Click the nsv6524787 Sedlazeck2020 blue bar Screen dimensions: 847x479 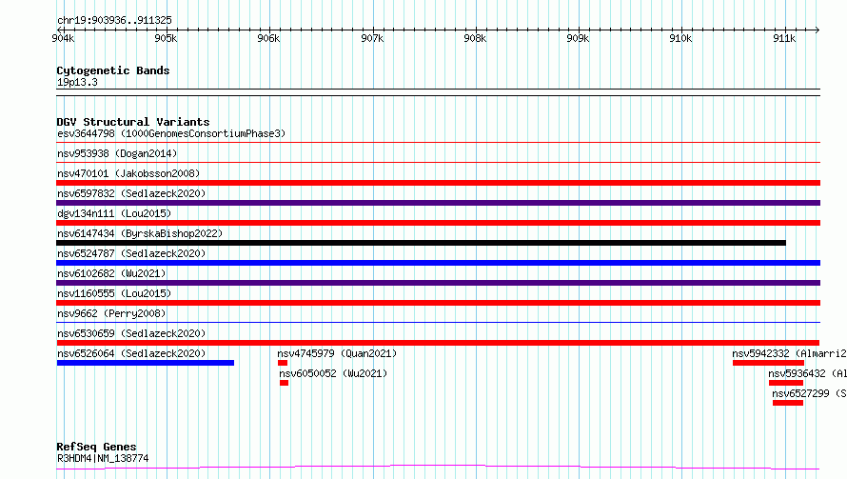[x=438, y=263]
